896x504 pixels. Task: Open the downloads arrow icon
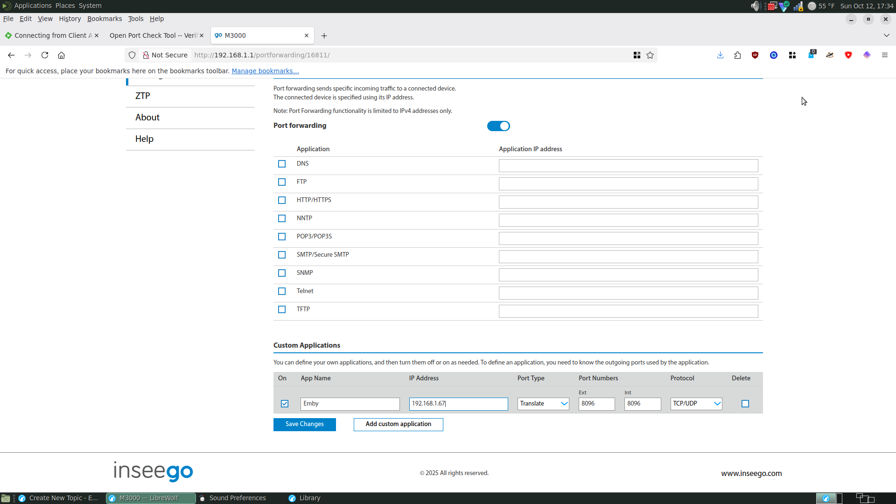click(x=720, y=55)
